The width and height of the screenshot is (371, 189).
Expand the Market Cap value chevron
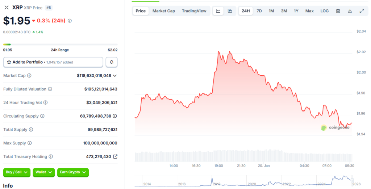(115, 76)
